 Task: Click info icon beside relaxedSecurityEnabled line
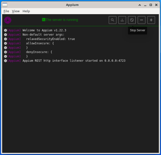click(x=6, y=39)
